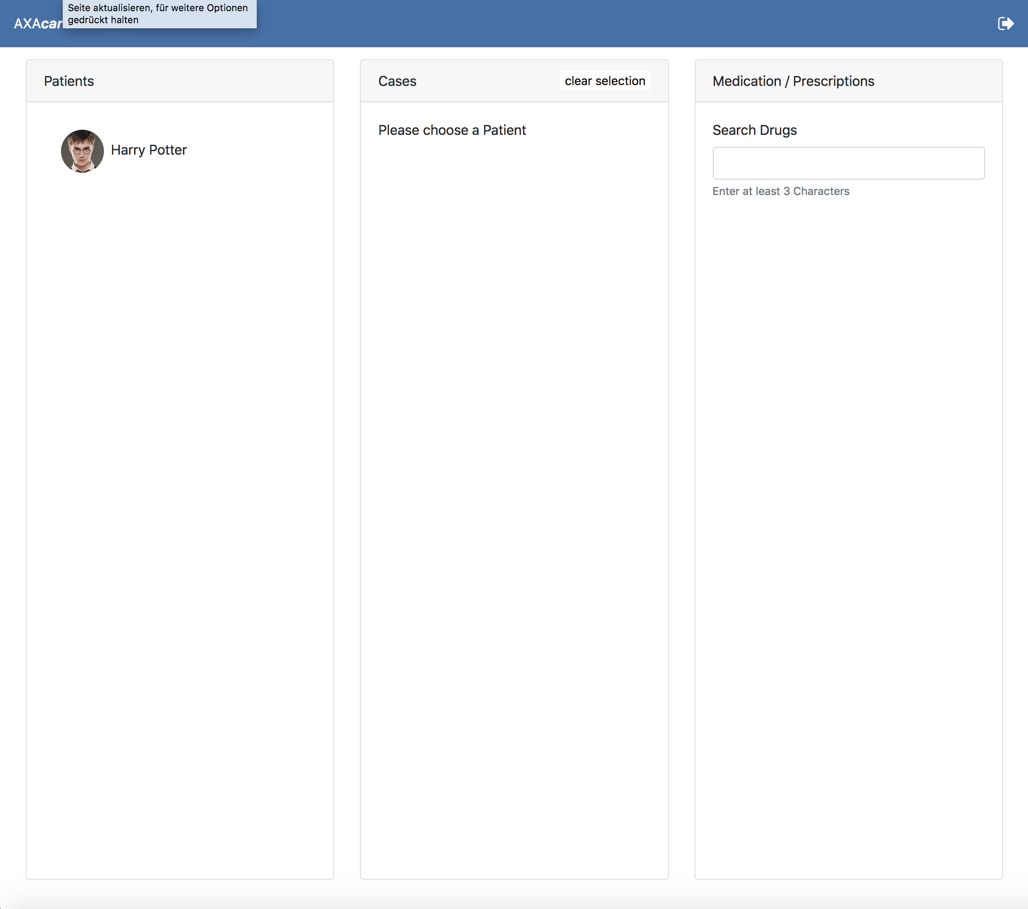Click the 'Enter at least 3 Characters' hint
The width and height of the screenshot is (1028, 909).
pos(780,191)
